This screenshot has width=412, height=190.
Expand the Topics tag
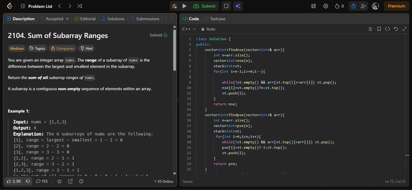click(x=37, y=48)
